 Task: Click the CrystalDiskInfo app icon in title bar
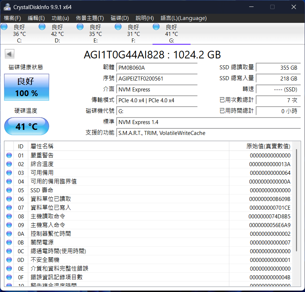[x=7, y=7]
